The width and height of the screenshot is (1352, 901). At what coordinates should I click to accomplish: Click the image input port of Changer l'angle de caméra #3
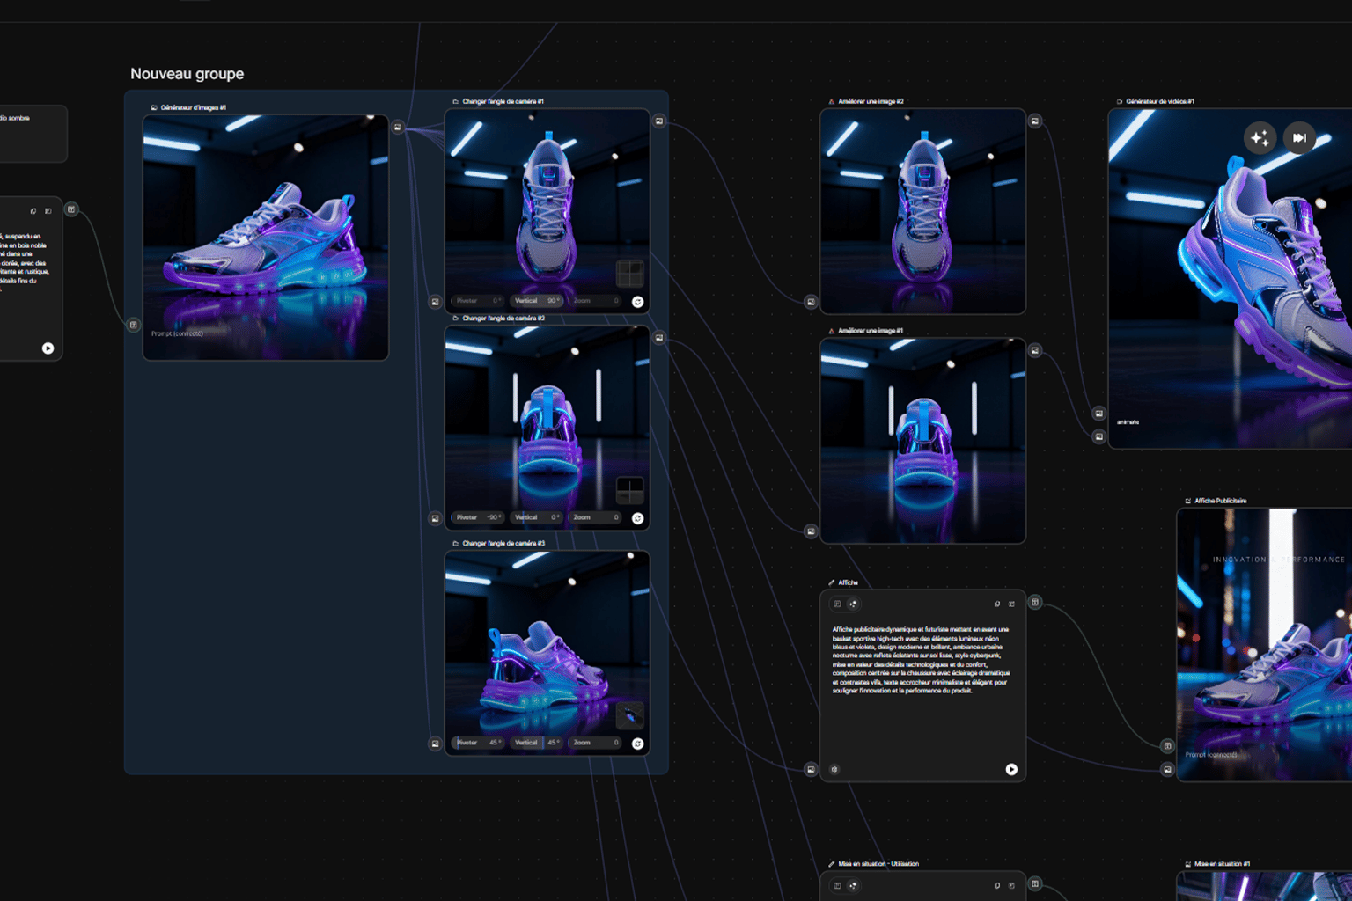point(435,744)
